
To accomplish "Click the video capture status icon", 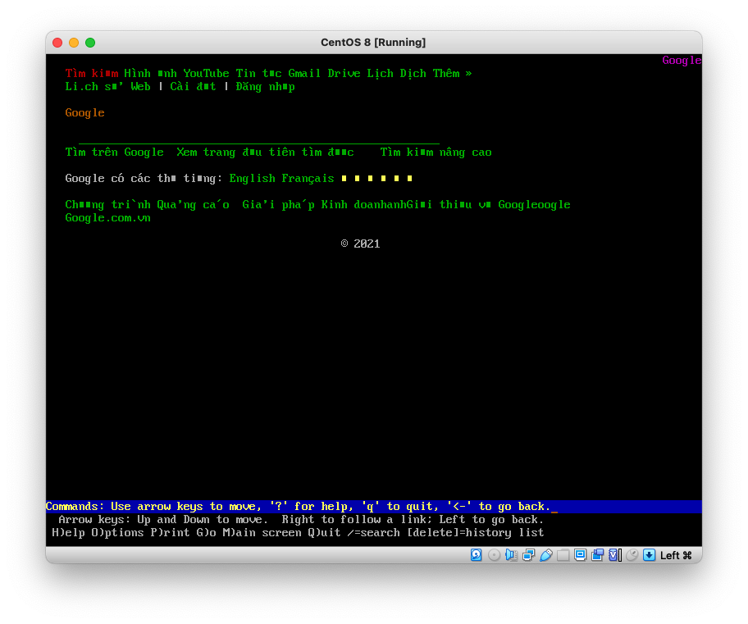I will (597, 555).
